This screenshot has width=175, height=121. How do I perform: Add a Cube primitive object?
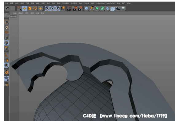click(x=87, y=8)
